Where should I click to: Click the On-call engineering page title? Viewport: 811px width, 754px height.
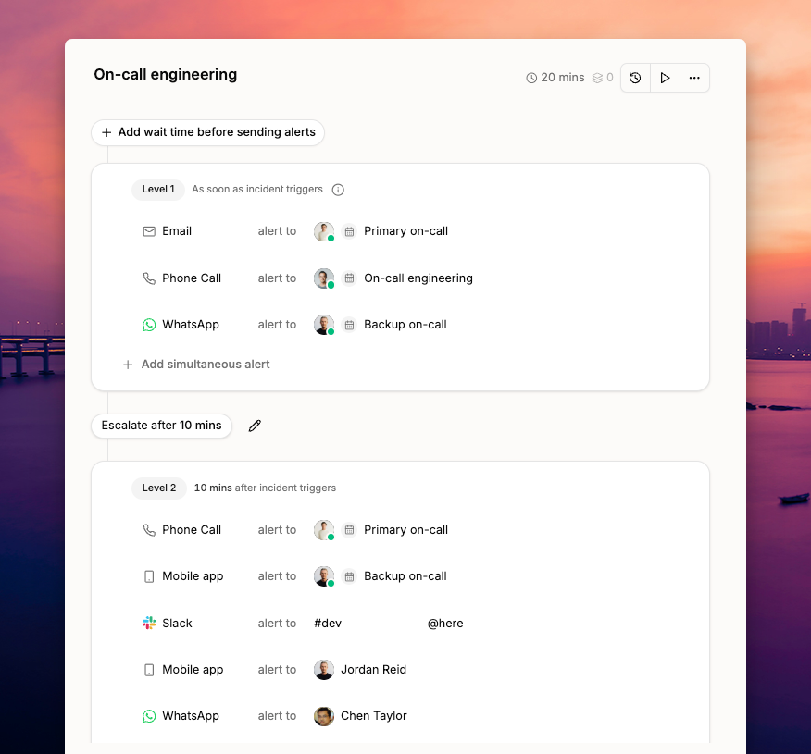(166, 74)
